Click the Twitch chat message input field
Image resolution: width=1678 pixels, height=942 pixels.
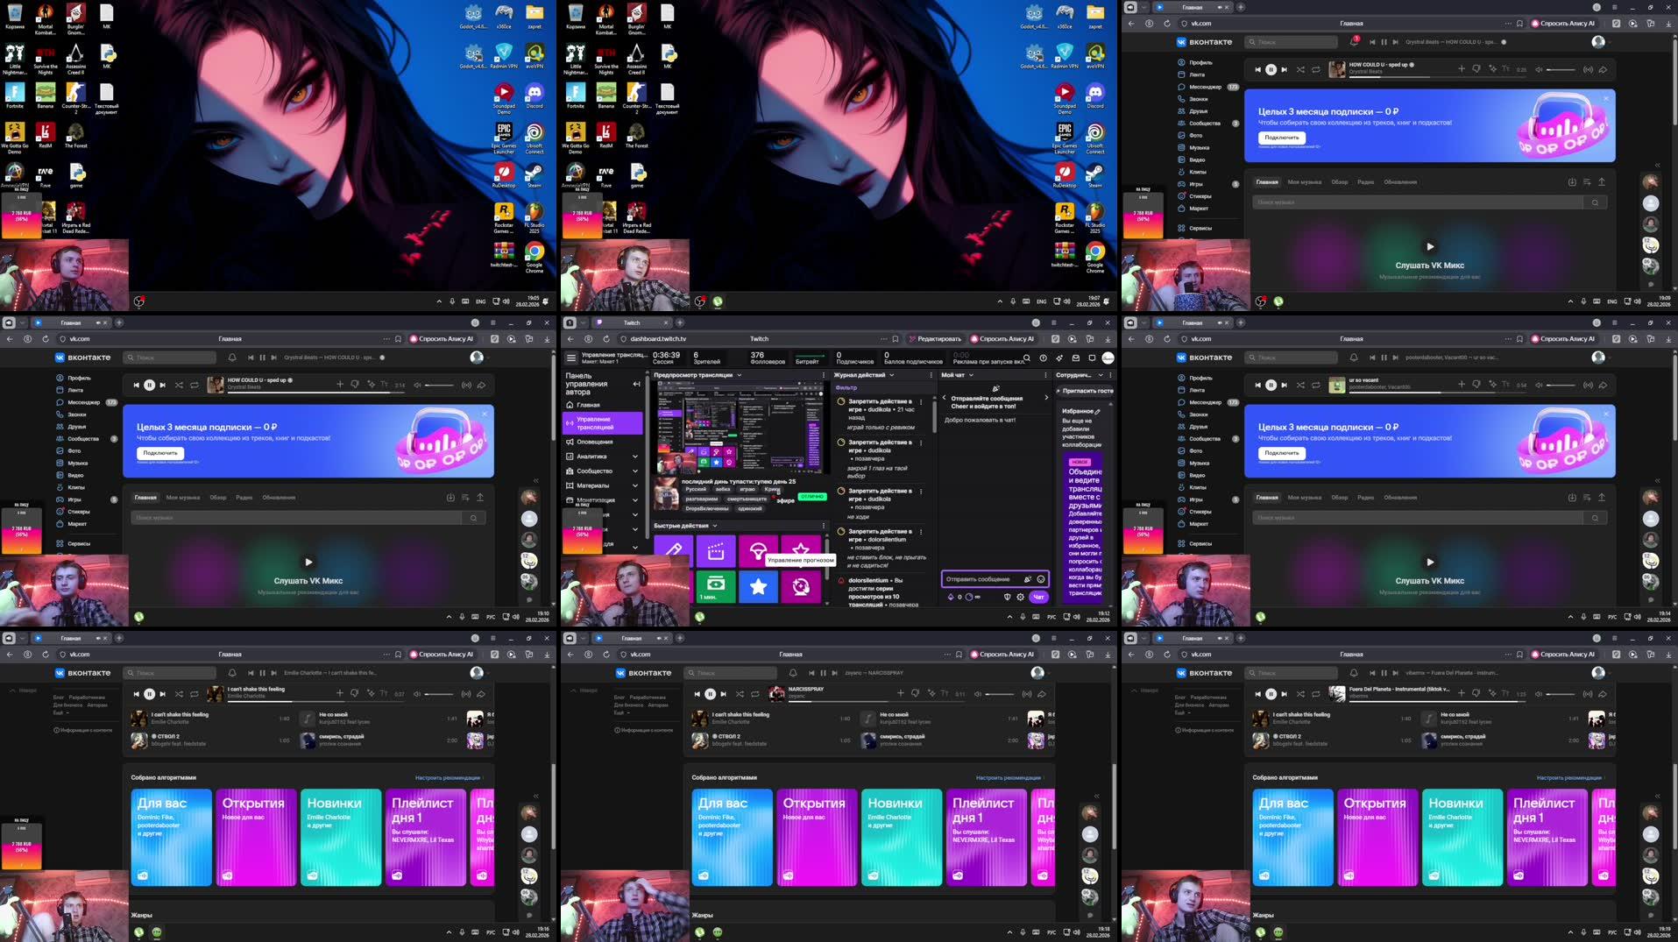(x=981, y=579)
